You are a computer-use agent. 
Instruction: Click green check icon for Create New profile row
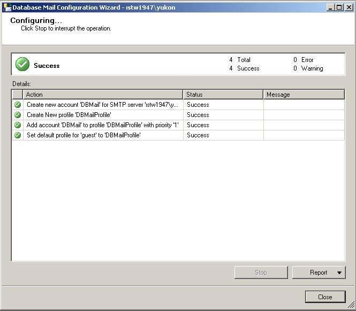tap(18, 115)
